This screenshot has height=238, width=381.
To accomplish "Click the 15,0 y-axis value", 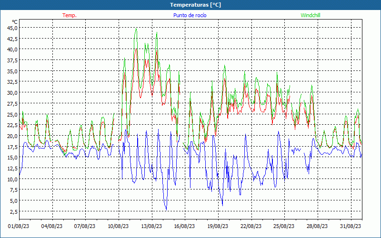I will point(12,158).
